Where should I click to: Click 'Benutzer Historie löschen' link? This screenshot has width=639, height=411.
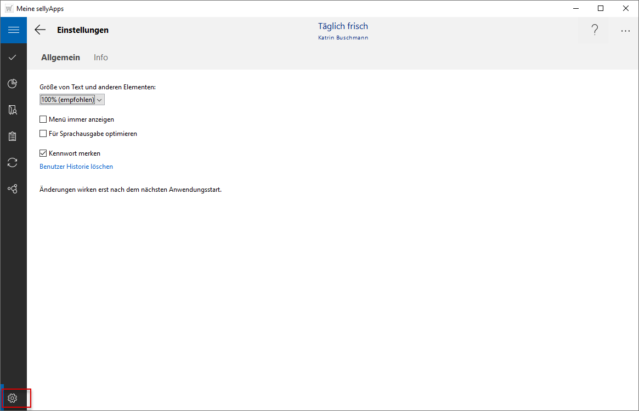pos(76,167)
